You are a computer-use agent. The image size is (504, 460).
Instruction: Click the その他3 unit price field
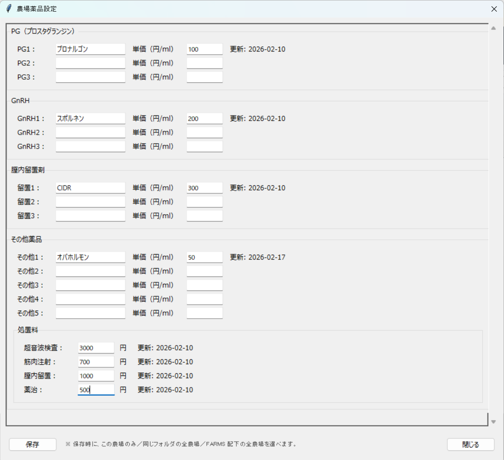point(205,285)
